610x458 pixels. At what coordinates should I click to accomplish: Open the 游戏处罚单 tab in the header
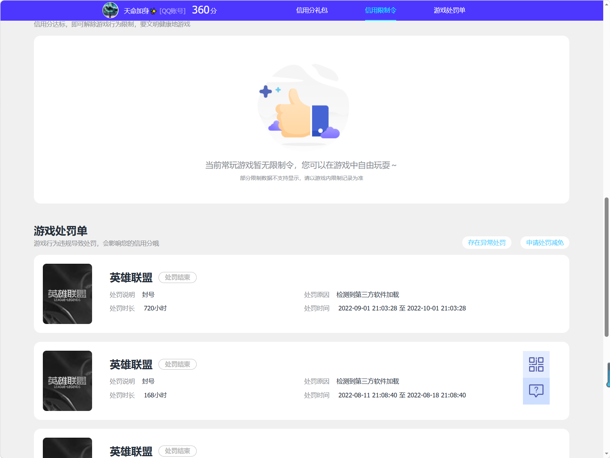tap(449, 10)
